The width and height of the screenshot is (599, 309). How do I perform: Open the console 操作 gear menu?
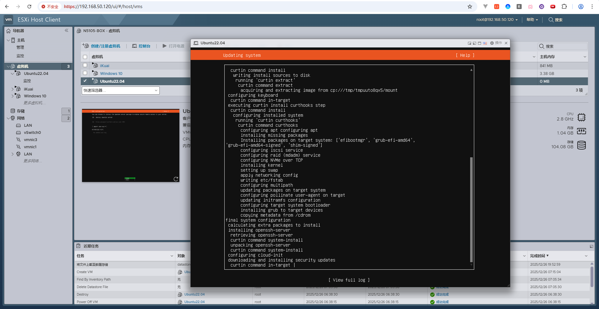[x=496, y=43]
